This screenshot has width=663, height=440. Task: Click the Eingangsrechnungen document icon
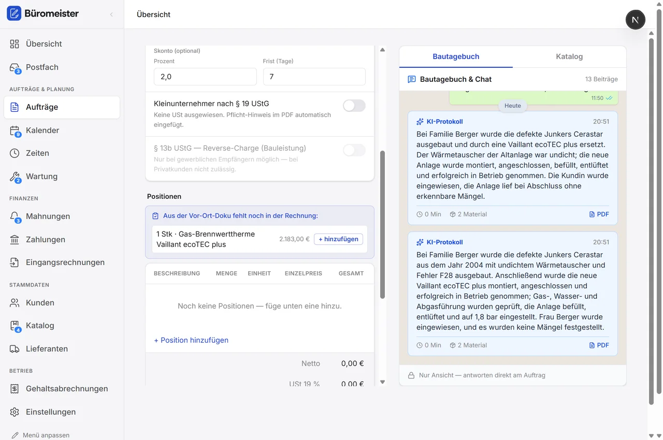[x=15, y=262]
